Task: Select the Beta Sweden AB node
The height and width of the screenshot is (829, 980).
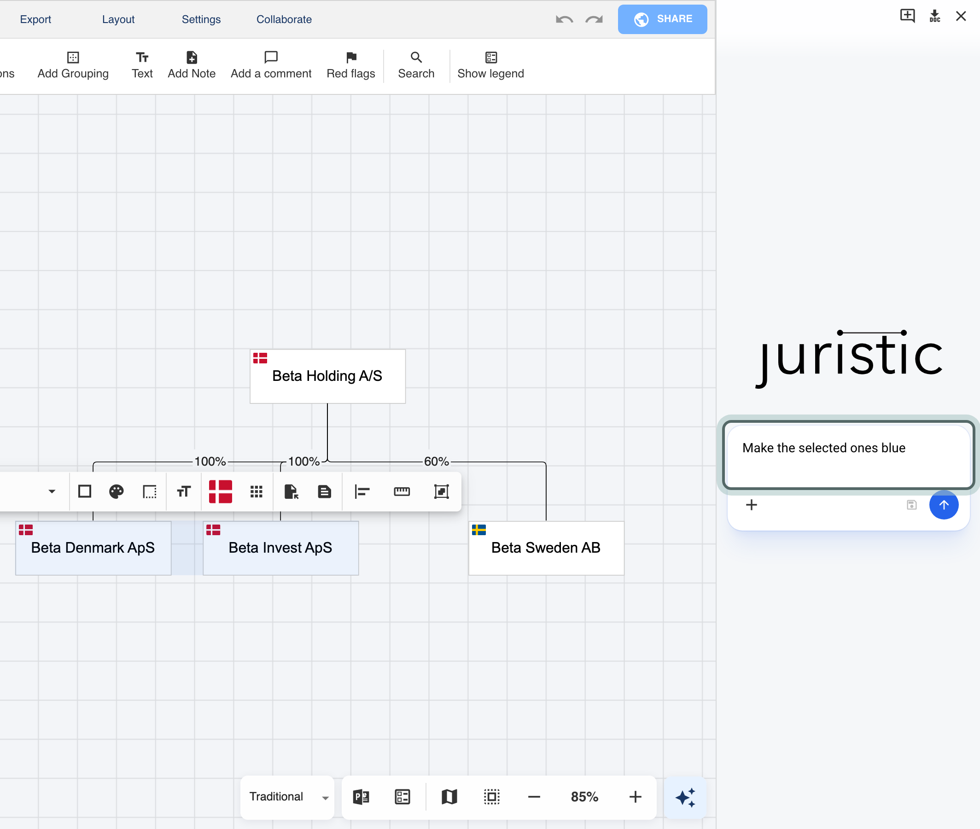Action: coord(546,548)
